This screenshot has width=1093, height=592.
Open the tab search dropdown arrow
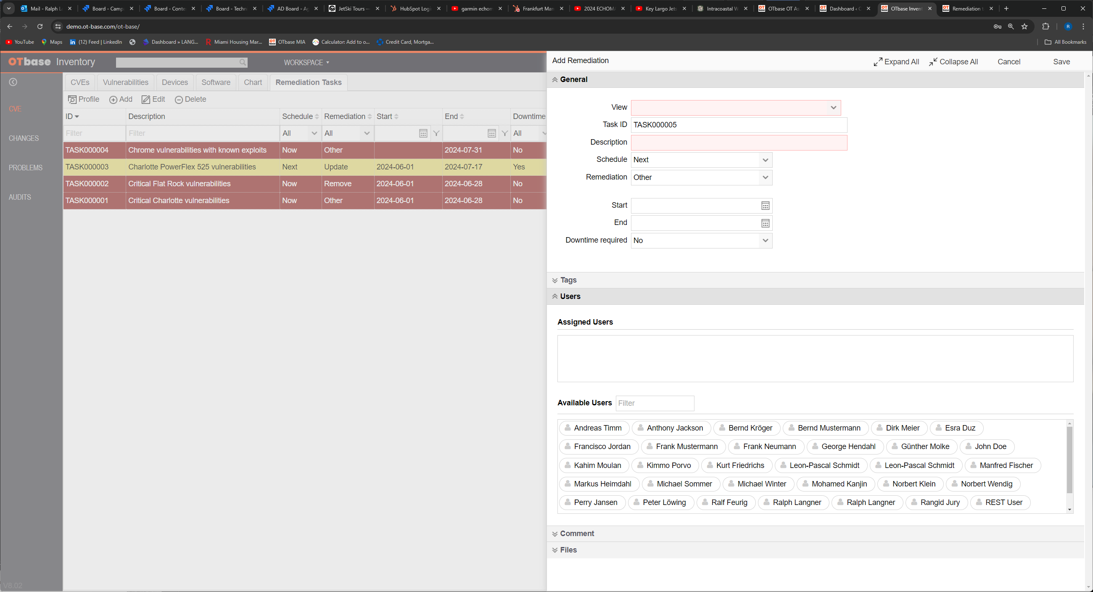8,8
